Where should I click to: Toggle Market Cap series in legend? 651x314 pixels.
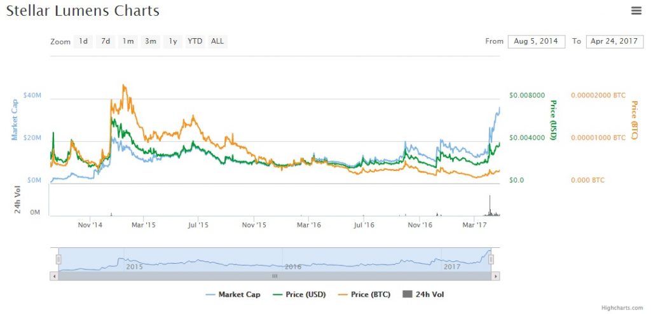point(232,294)
